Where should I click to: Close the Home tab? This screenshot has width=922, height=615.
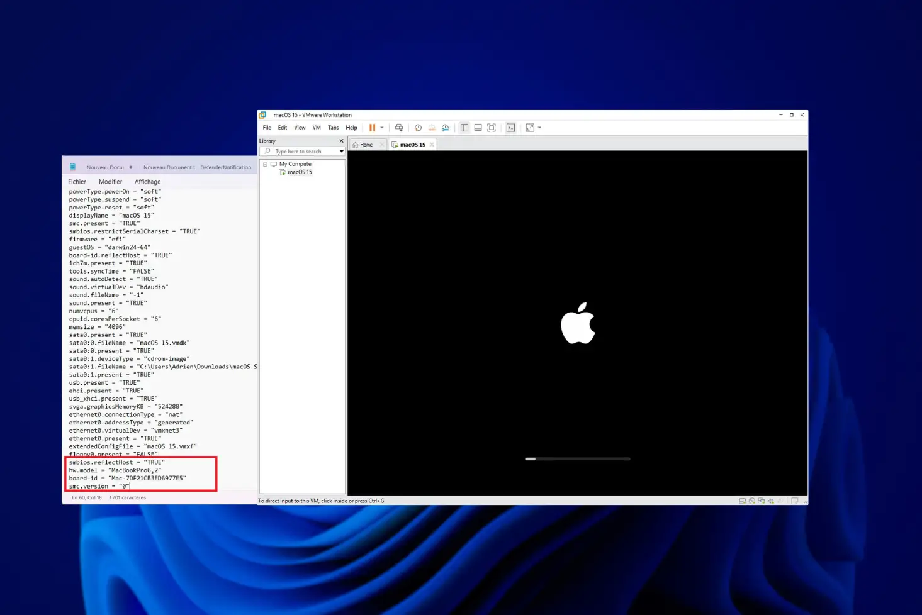pyautogui.click(x=381, y=145)
